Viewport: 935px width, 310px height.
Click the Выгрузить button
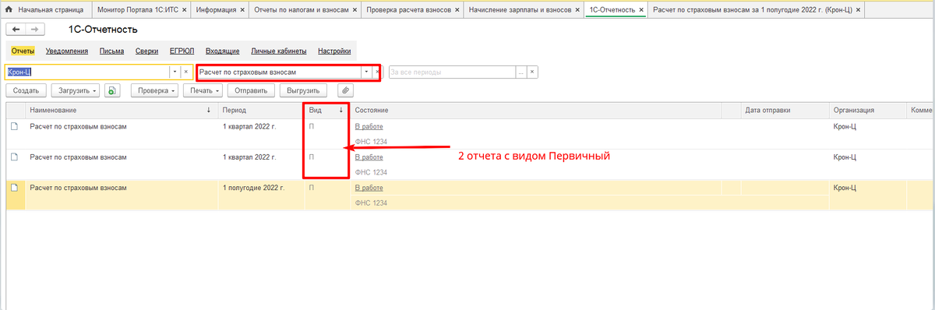click(304, 90)
